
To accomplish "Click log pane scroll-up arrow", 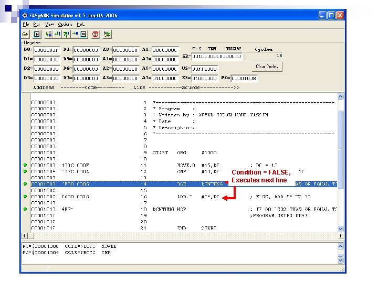I will [x=340, y=246].
